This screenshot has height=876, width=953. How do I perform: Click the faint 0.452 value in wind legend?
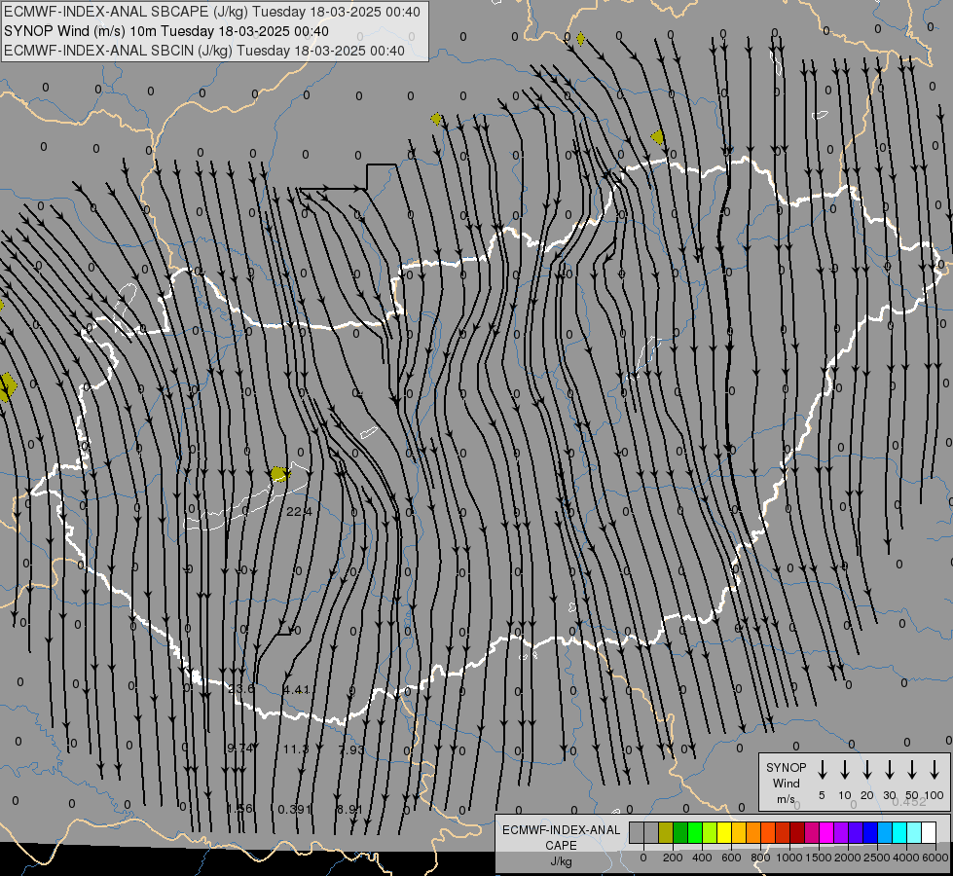click(909, 801)
